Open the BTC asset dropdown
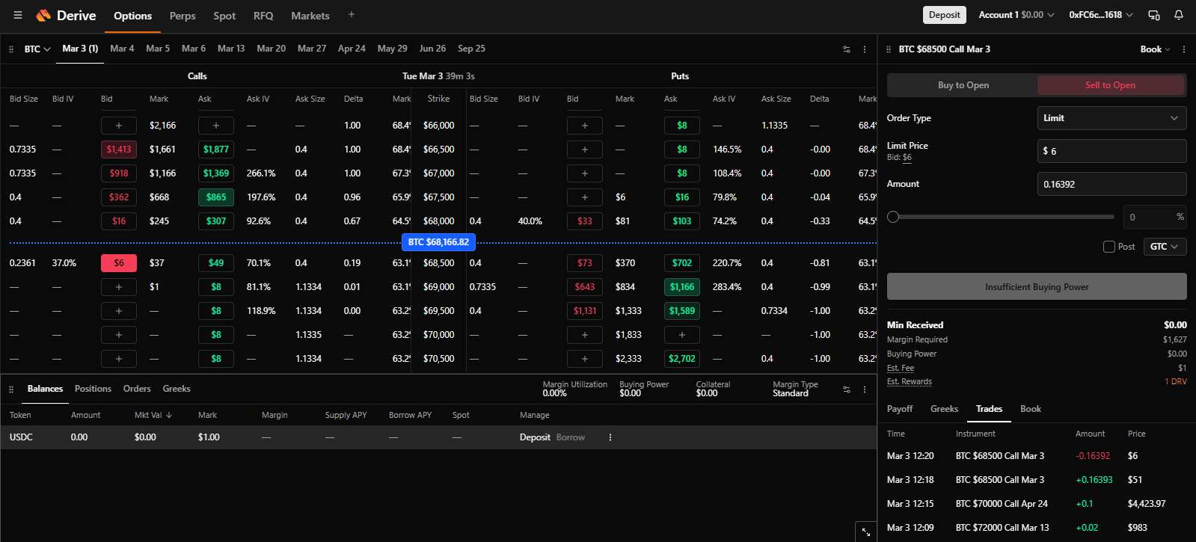 pyautogui.click(x=37, y=49)
